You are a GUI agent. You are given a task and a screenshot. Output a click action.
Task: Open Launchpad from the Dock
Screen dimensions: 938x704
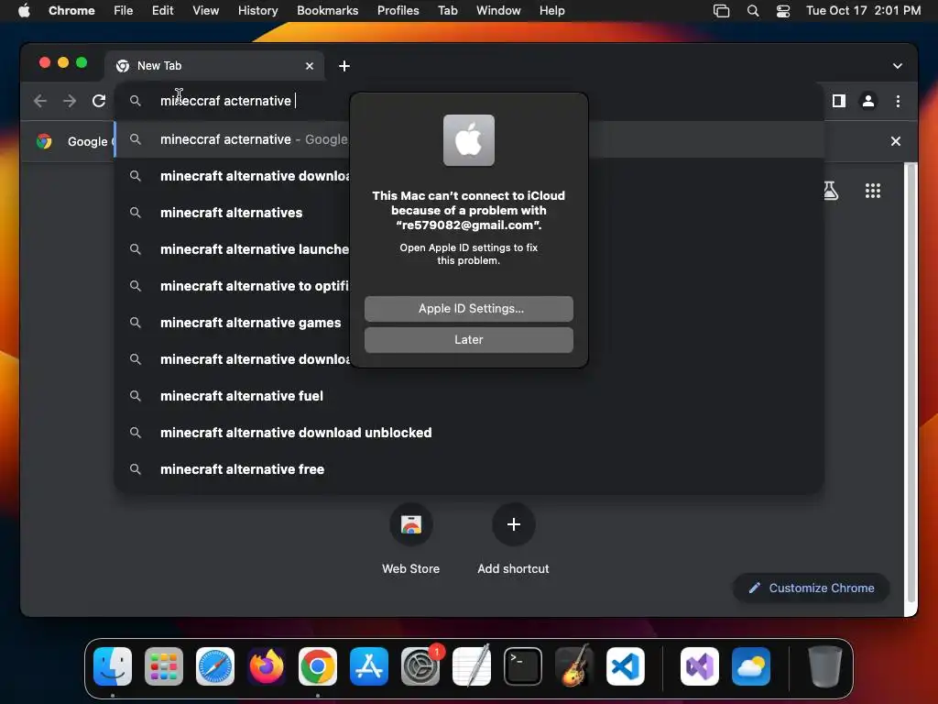[x=164, y=666]
